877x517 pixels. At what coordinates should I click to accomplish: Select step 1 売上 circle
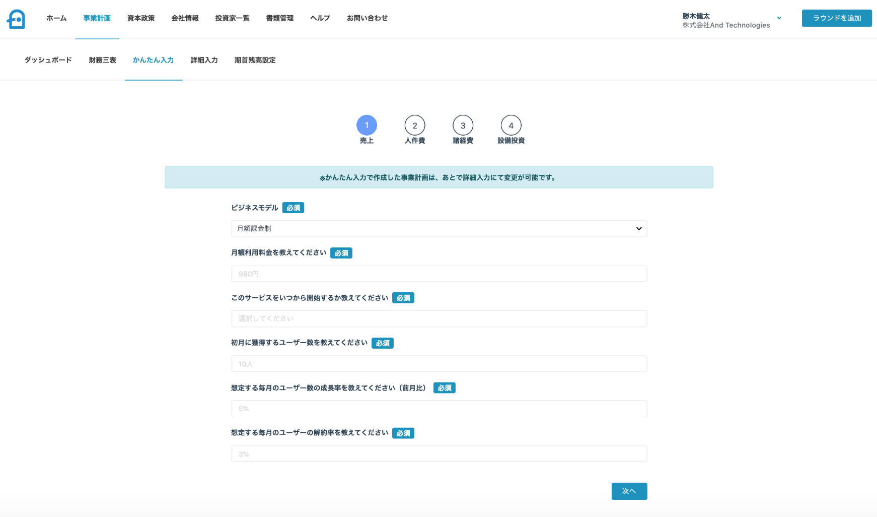click(367, 125)
